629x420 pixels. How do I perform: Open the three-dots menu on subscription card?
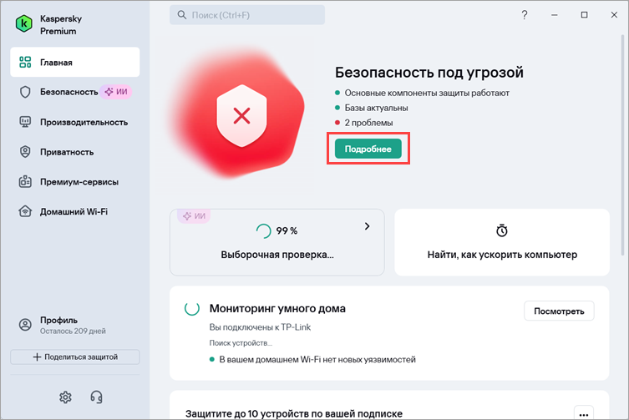point(584,413)
